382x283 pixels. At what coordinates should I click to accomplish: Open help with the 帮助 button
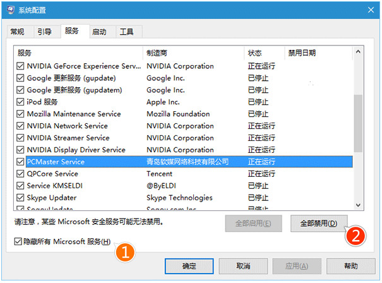pos(351,266)
